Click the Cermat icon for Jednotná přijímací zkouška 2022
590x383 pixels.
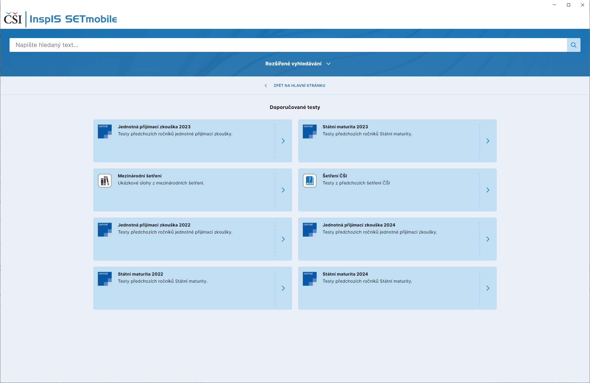105,230
